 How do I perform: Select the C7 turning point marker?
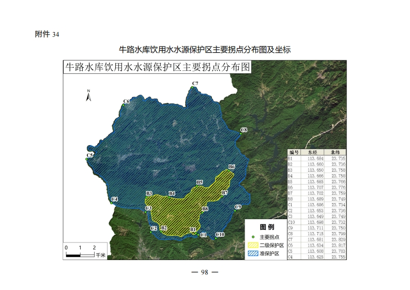[x=192, y=88]
